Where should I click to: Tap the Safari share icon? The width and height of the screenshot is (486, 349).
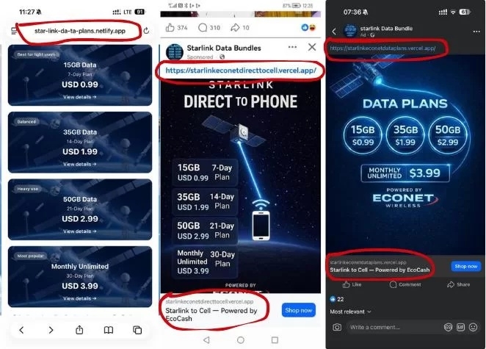[x=79, y=330]
